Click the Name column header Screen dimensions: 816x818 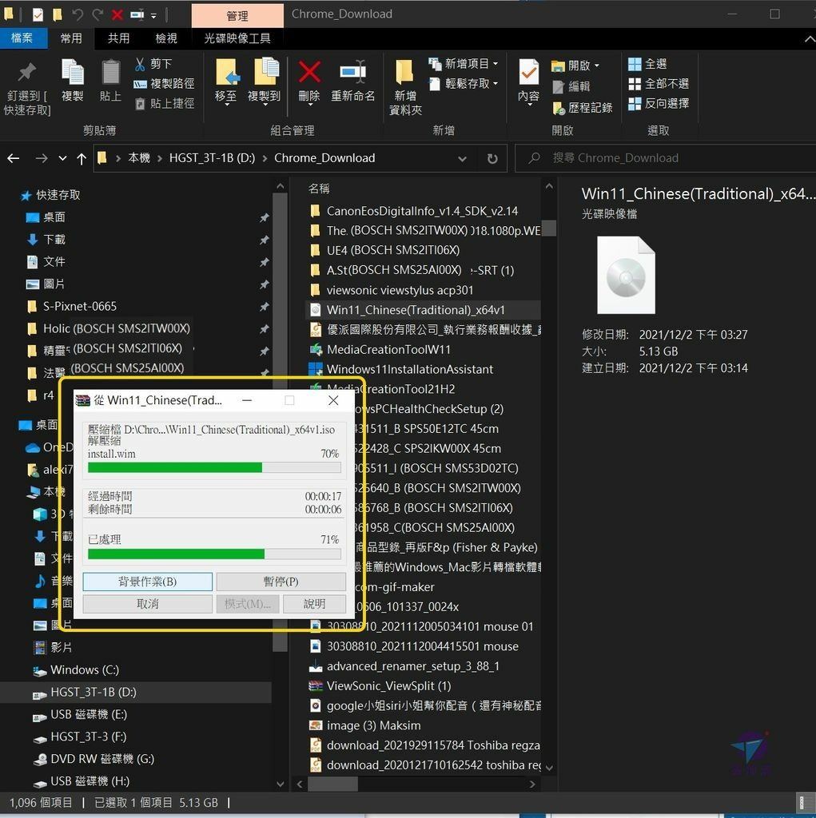[318, 189]
